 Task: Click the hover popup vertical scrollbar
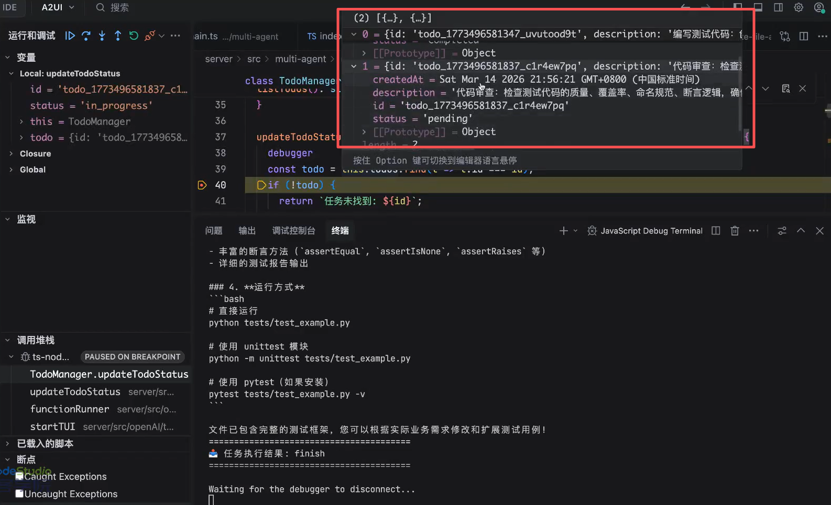pyautogui.click(x=740, y=93)
